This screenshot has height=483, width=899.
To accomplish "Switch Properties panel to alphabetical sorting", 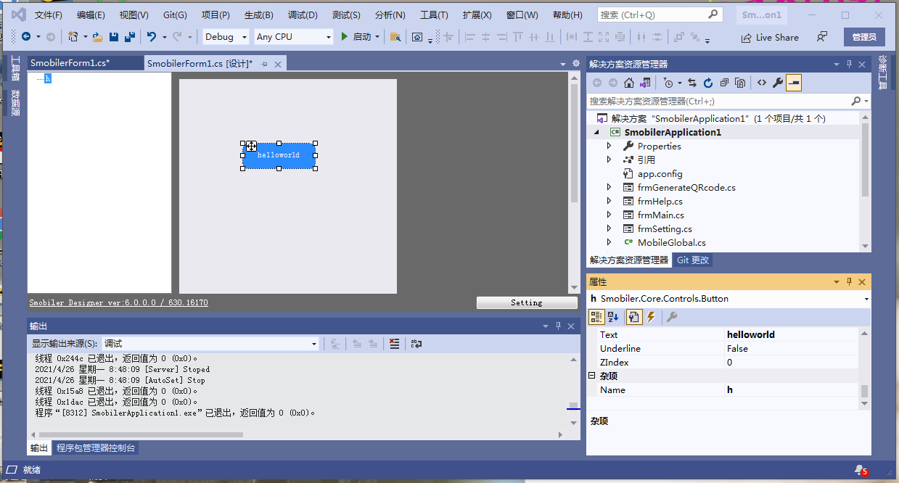I will point(612,316).
